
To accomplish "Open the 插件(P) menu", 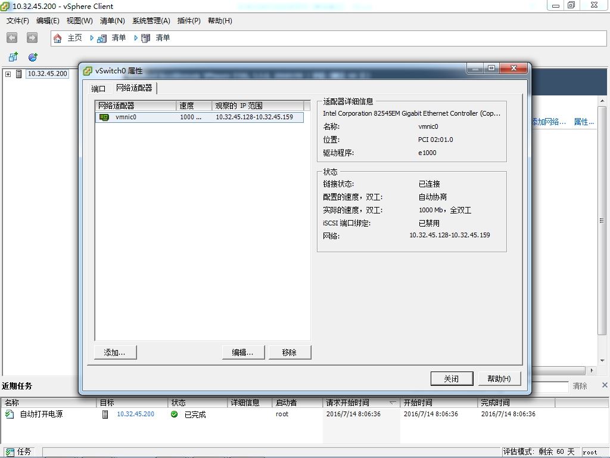I will pos(189,21).
